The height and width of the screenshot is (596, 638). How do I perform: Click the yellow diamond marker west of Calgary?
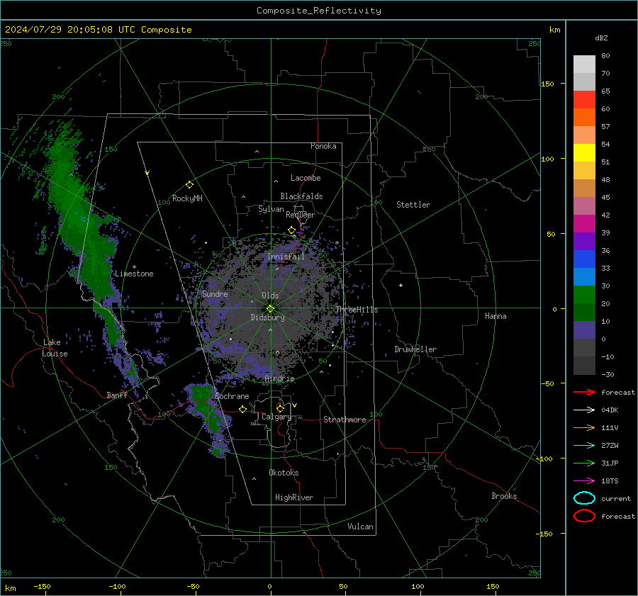tap(242, 410)
